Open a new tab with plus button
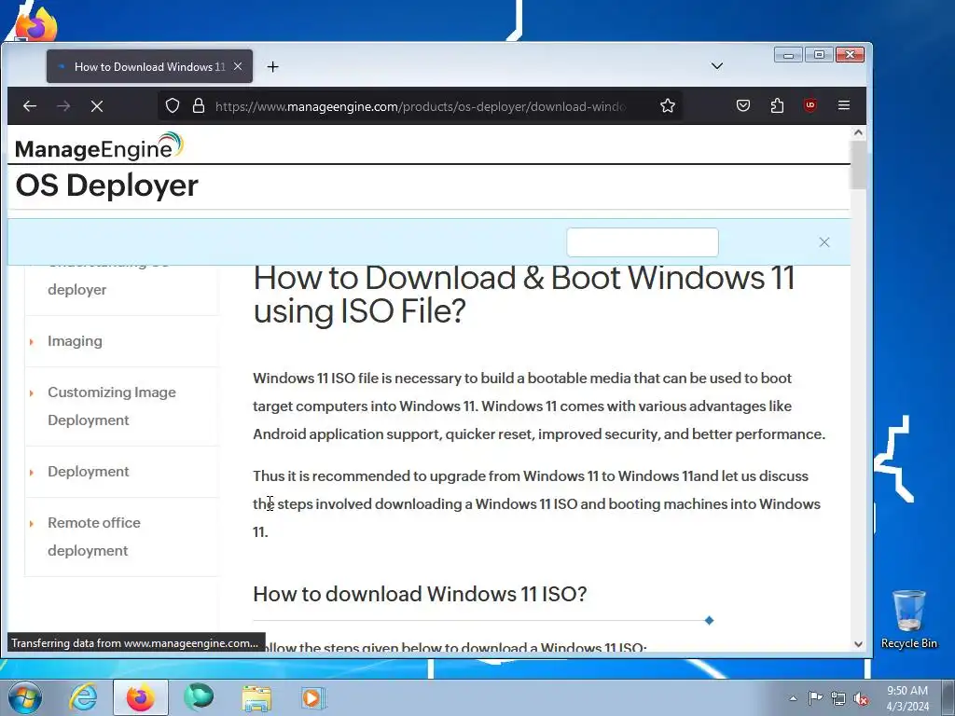Viewport: 955px width, 716px height. (273, 67)
